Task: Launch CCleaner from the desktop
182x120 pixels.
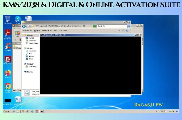Action: pyautogui.click(x=8, y=47)
